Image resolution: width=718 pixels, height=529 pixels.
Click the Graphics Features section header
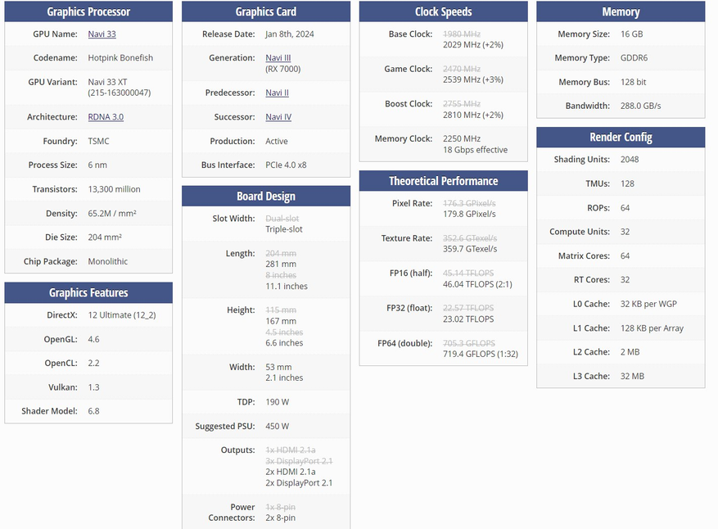point(88,292)
